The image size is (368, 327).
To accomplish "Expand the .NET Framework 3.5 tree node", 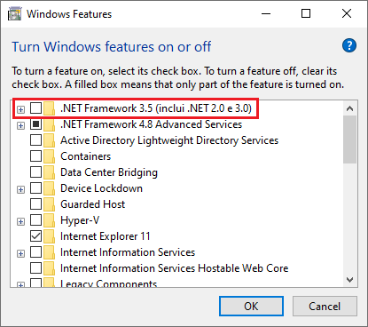I will click(x=20, y=110).
